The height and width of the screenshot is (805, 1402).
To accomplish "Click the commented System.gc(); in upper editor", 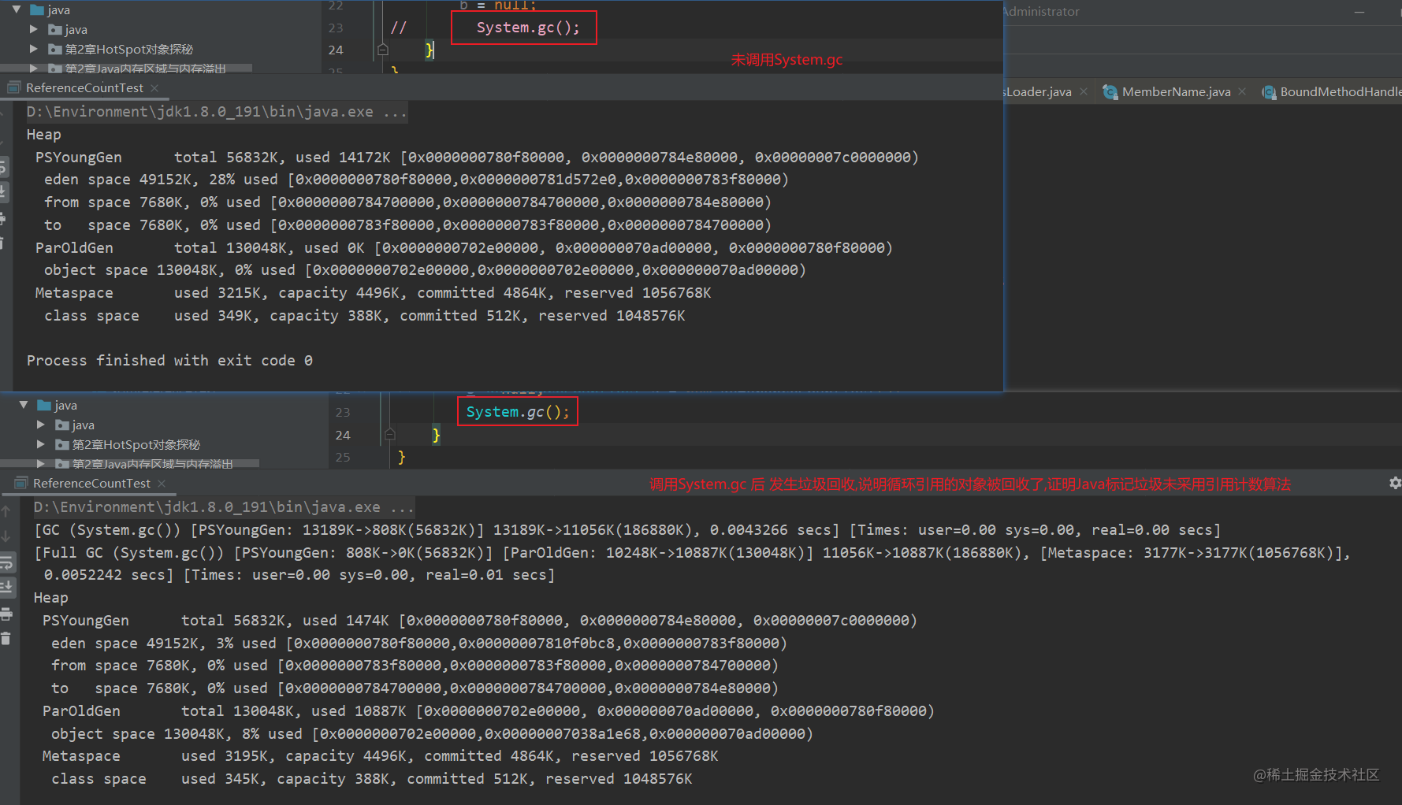I will 528,28.
